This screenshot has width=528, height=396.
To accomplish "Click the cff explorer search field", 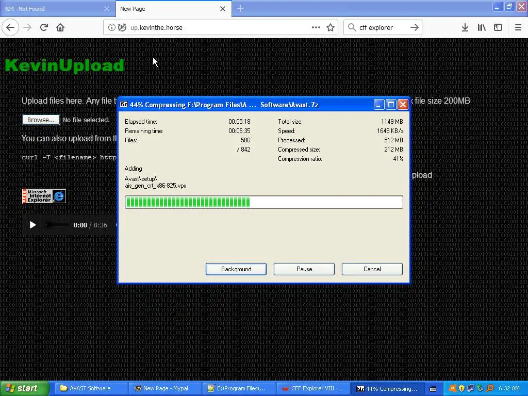I will [x=383, y=28].
